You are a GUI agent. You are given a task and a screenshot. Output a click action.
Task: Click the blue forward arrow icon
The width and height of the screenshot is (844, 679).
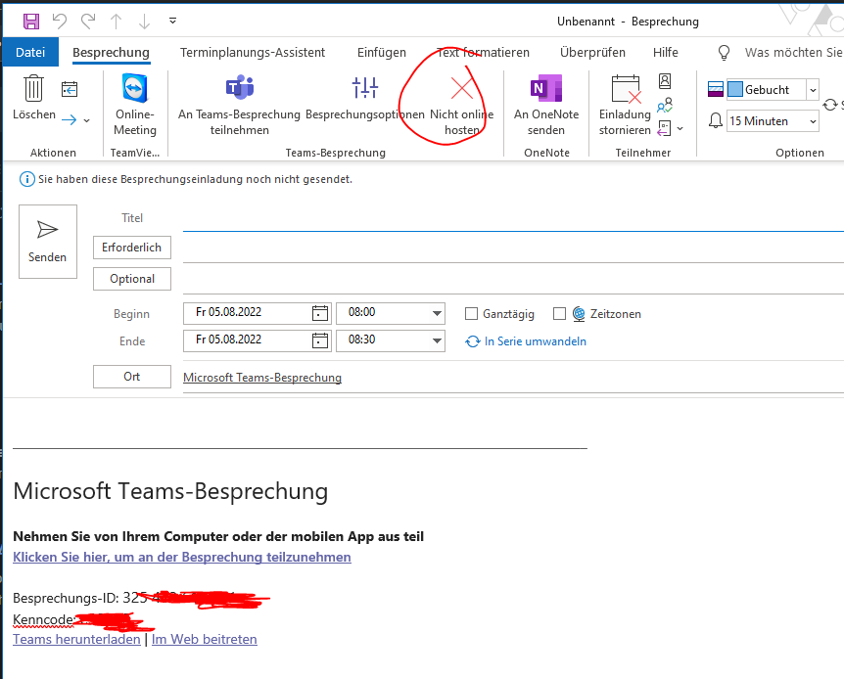click(69, 119)
